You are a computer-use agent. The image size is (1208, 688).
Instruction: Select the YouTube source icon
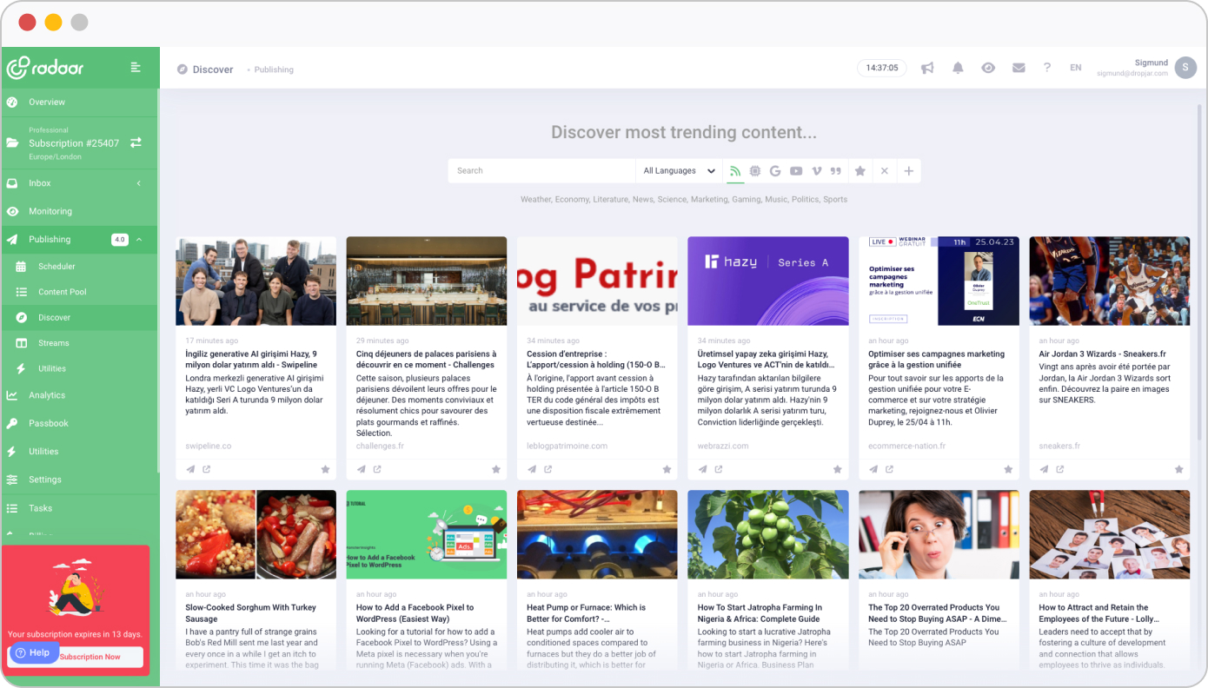796,171
